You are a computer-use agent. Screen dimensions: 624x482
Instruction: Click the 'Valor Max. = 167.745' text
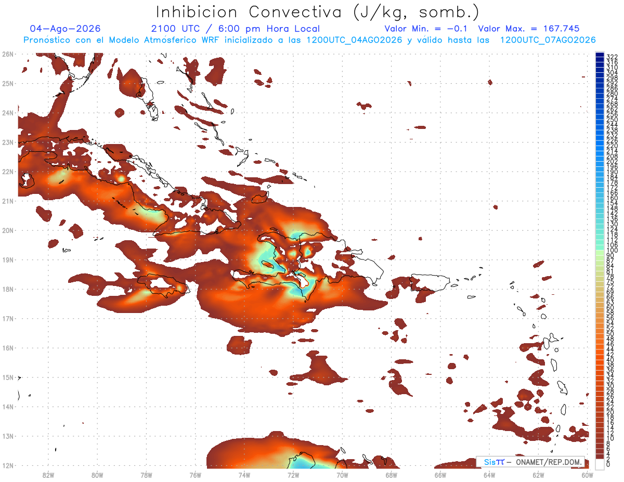click(529, 29)
